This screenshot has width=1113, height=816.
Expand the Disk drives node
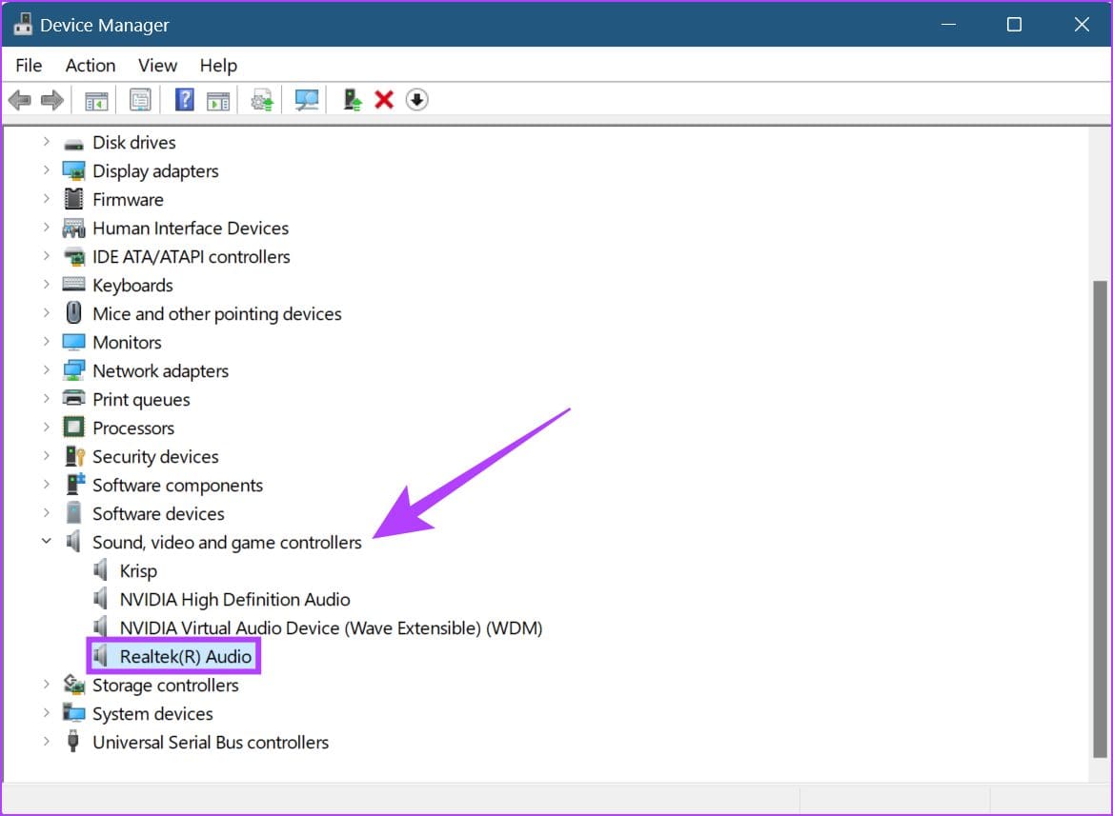tap(46, 142)
